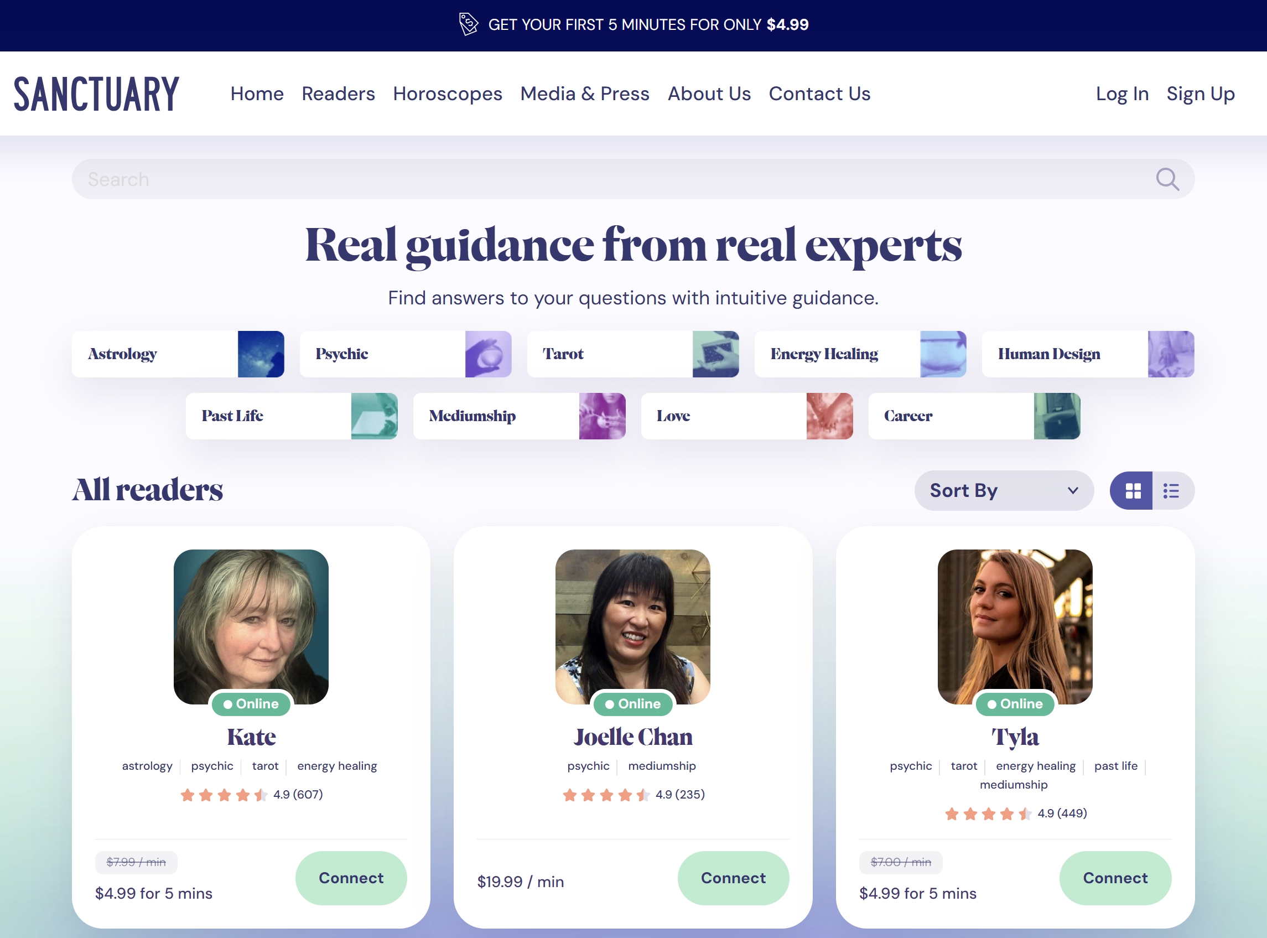Choose the Energy Healing category
The width and height of the screenshot is (1267, 938).
tap(860, 354)
